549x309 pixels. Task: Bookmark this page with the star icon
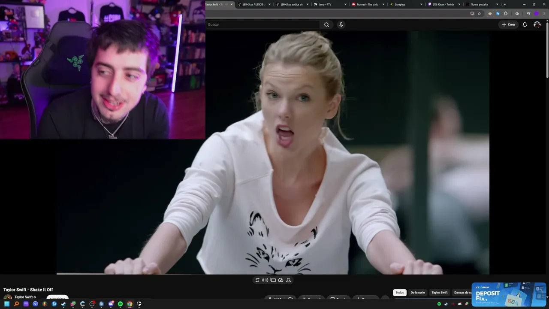click(480, 13)
